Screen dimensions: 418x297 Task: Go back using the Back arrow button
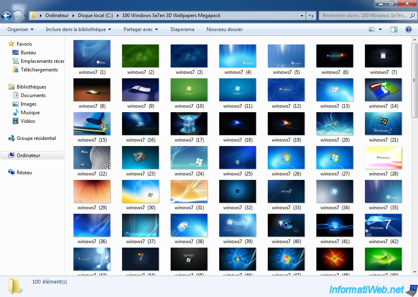click(x=7, y=16)
